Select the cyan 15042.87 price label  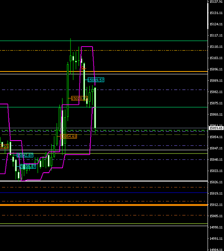click(x=25, y=155)
